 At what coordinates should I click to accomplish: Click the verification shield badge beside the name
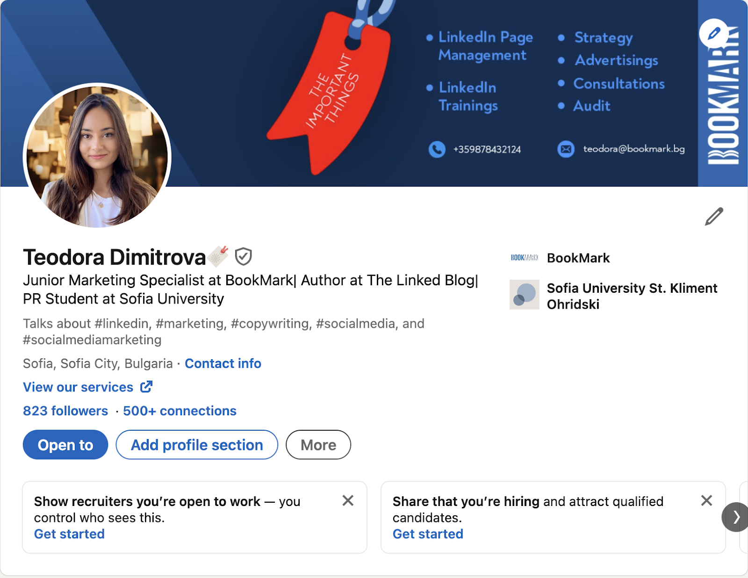click(x=243, y=257)
